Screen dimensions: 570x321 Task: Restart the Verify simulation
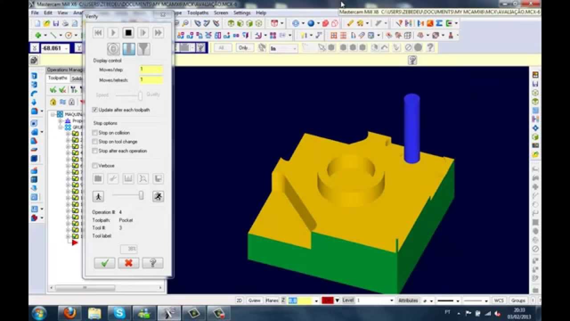pos(98,33)
